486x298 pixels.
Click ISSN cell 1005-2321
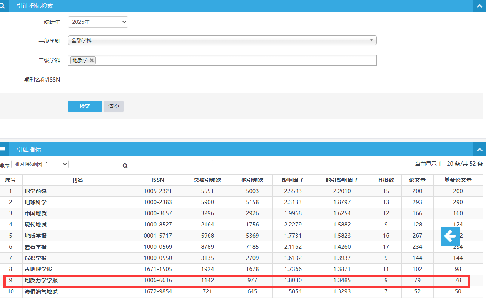click(158, 191)
